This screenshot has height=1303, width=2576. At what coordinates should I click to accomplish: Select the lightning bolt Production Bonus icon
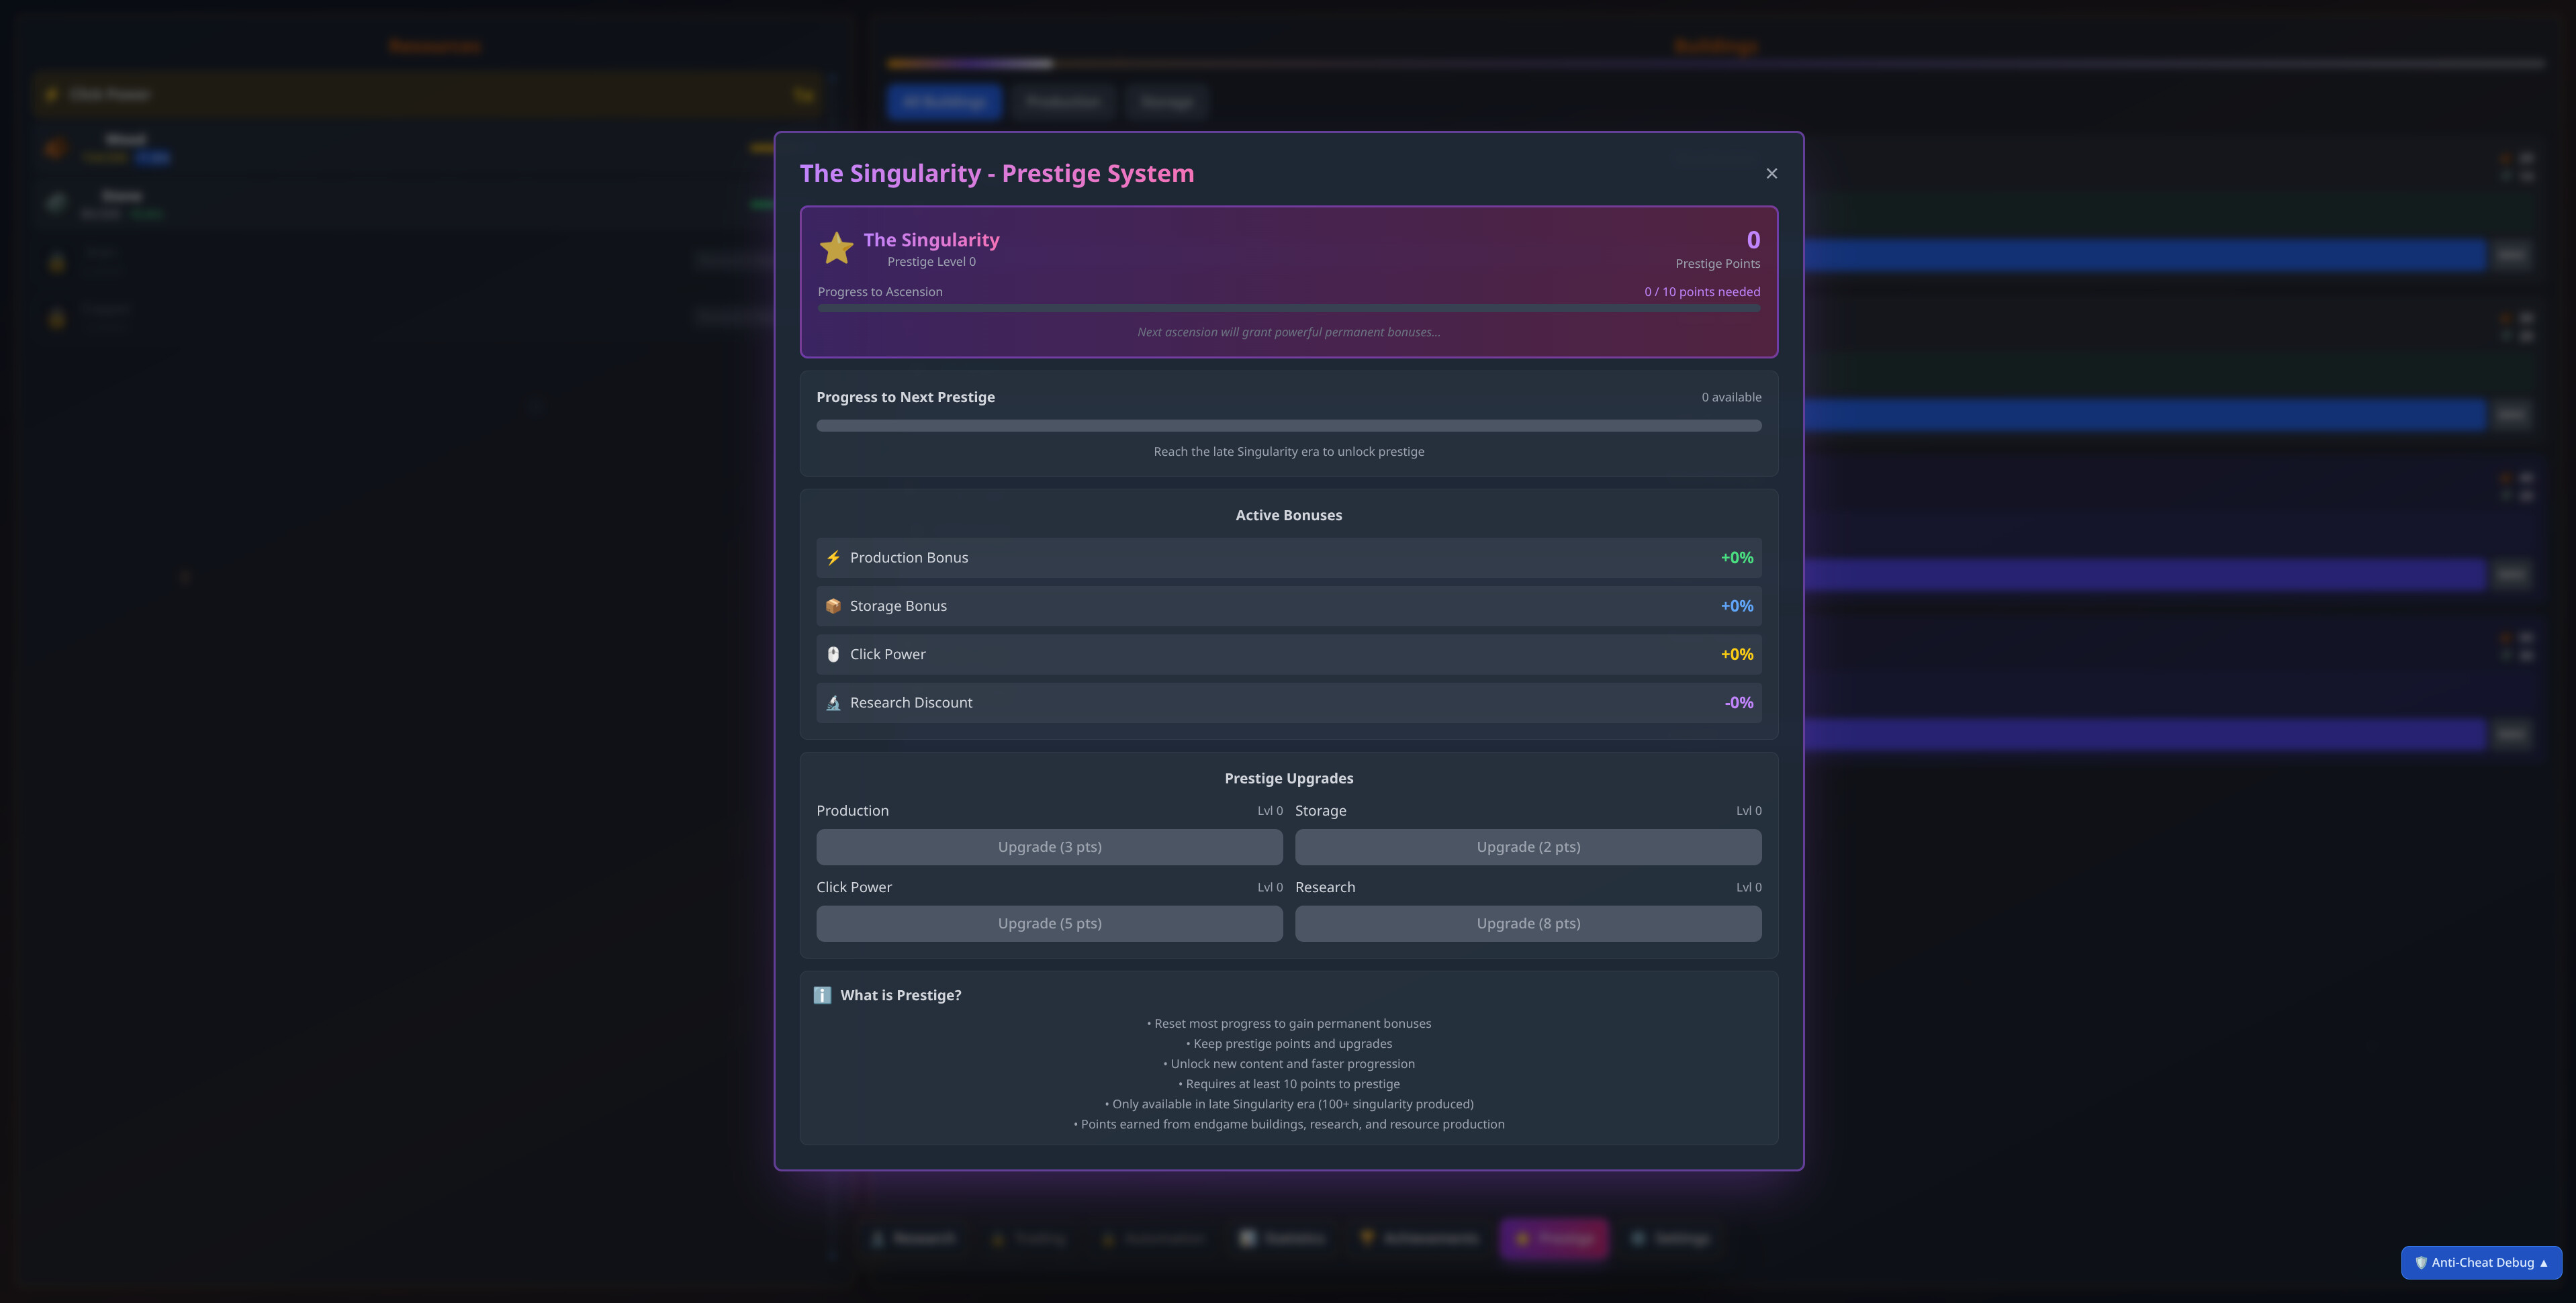pos(833,557)
